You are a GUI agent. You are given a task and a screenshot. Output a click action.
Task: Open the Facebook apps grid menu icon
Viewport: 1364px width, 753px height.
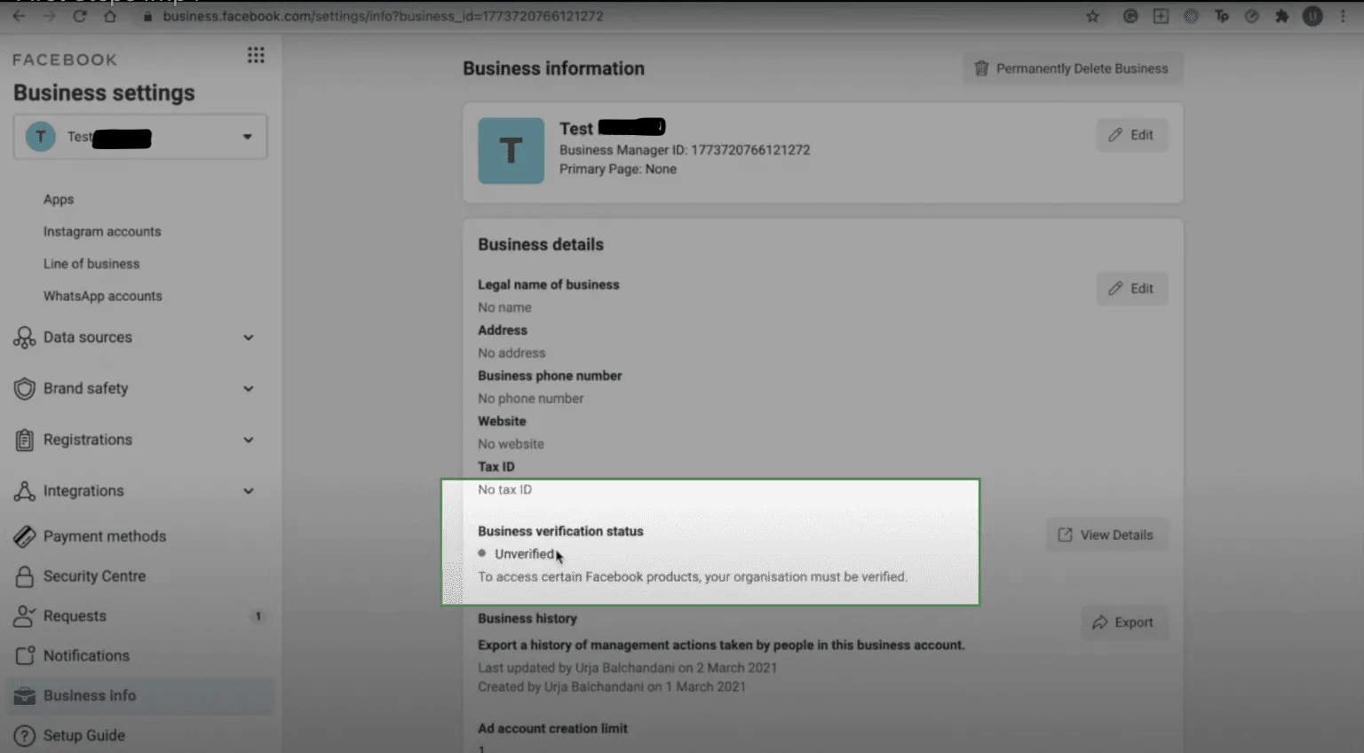[x=256, y=56]
